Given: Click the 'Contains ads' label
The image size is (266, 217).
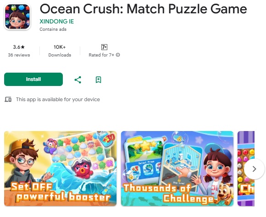Looking at the screenshot, I should point(53,29).
